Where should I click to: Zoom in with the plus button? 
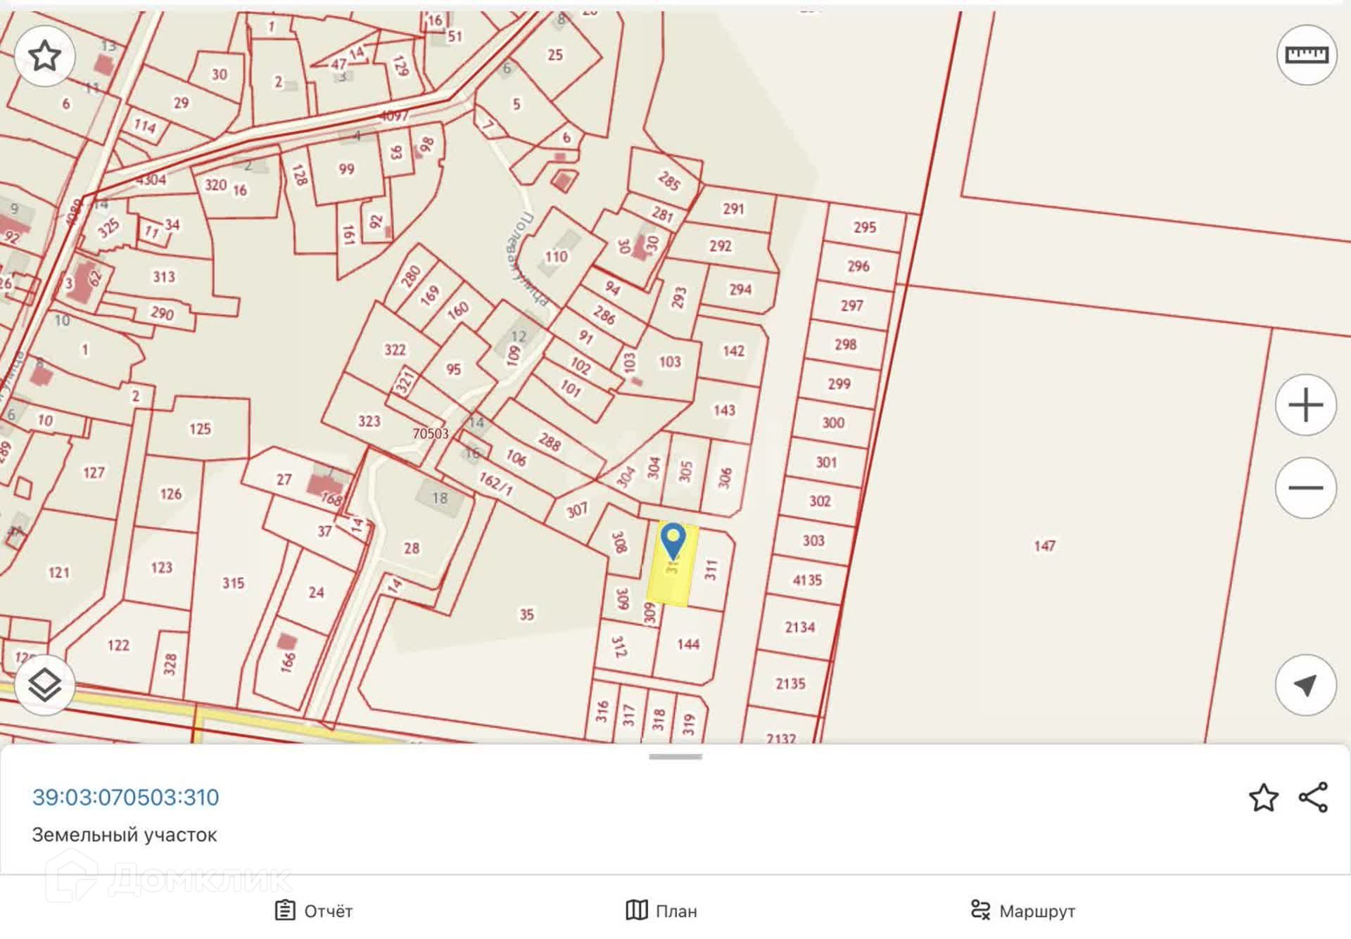click(1305, 405)
